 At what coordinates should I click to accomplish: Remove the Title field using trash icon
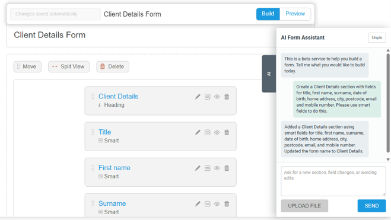(x=227, y=132)
